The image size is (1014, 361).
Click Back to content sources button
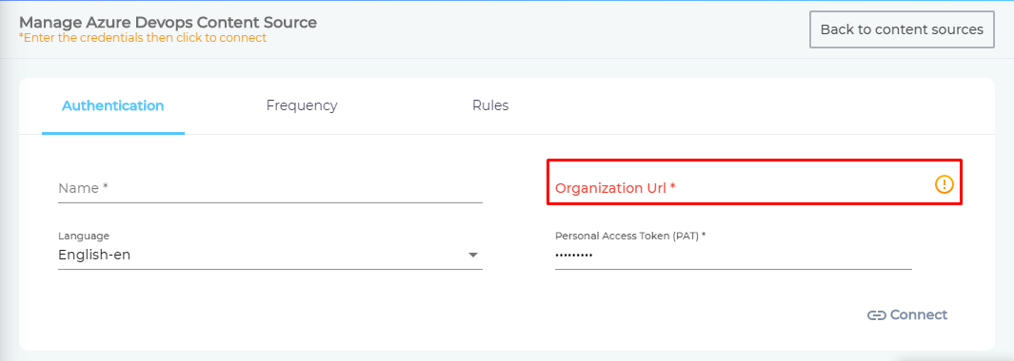point(902,29)
